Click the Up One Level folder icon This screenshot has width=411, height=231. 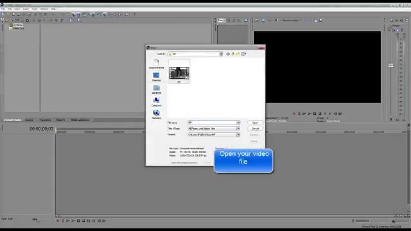click(x=233, y=54)
